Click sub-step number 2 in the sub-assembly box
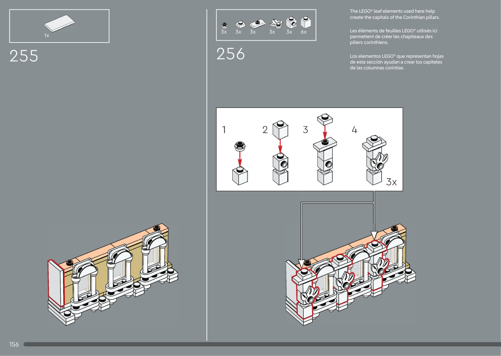This screenshot has width=501, height=356. tap(265, 130)
